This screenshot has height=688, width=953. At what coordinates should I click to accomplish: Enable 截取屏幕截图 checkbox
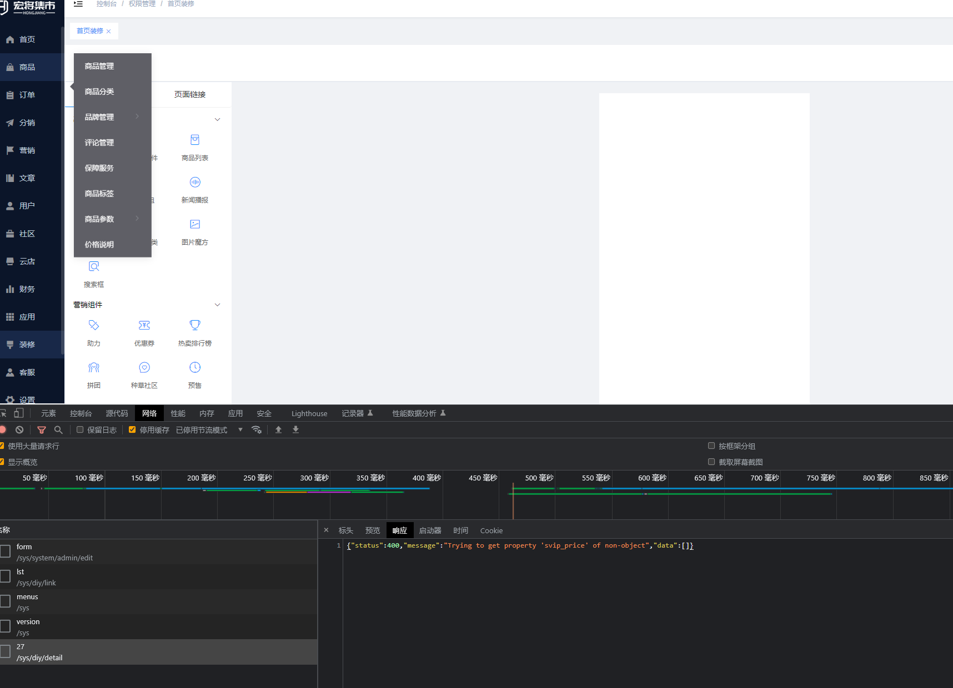pyautogui.click(x=711, y=462)
